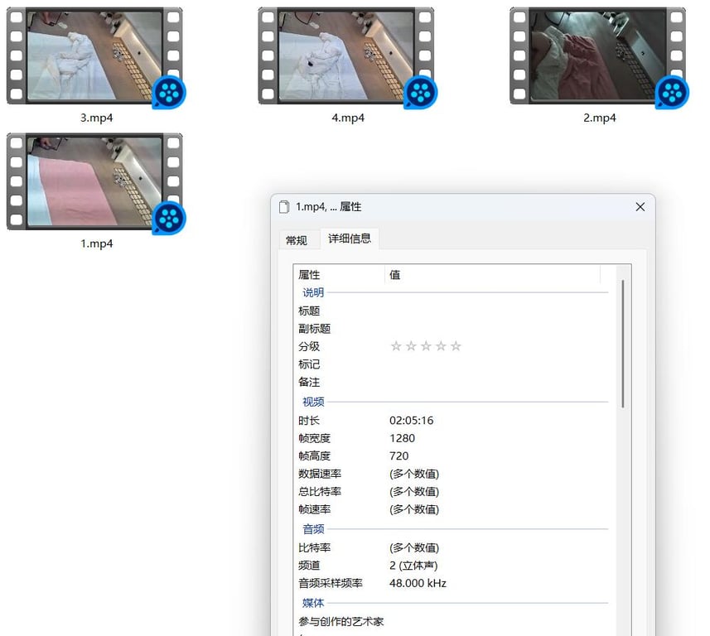Click the player badge icon on 4.mp4

click(421, 93)
